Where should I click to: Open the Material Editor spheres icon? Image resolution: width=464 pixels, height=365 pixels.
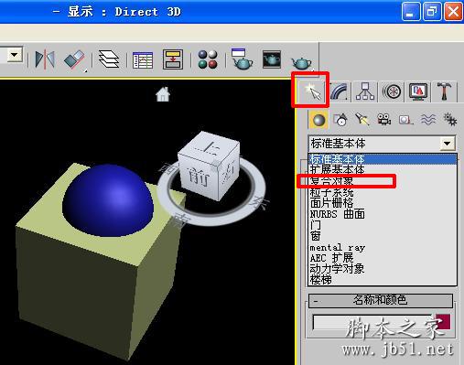tap(208, 59)
